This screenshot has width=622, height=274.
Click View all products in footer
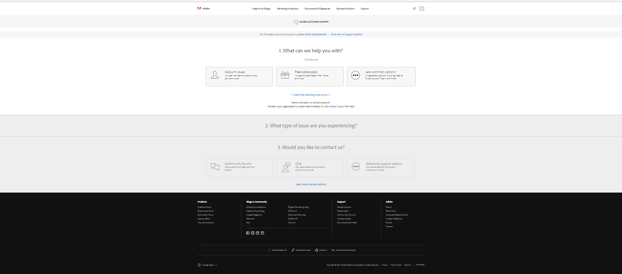click(x=205, y=223)
